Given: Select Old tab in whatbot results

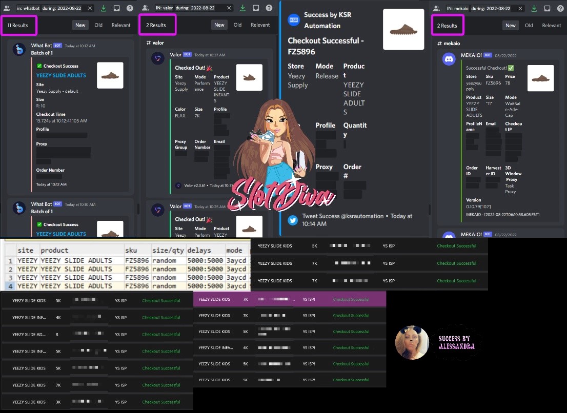Looking at the screenshot, I should click(98, 25).
